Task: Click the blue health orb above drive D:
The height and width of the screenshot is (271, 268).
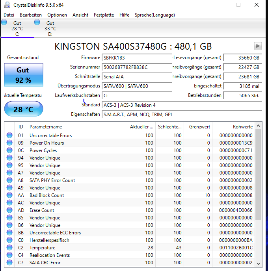Action: click(37, 22)
